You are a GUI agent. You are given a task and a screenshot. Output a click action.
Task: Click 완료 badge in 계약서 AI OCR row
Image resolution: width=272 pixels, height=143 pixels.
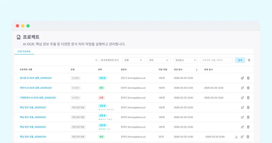pyautogui.click(x=101, y=88)
